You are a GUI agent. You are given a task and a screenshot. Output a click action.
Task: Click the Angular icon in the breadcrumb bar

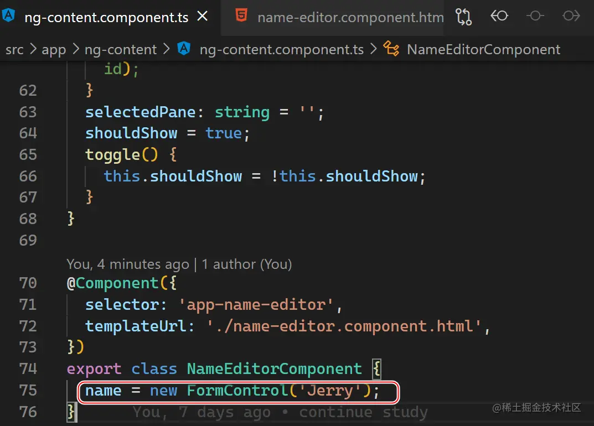pyautogui.click(x=184, y=49)
